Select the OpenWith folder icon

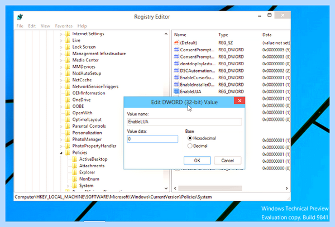click(68, 113)
